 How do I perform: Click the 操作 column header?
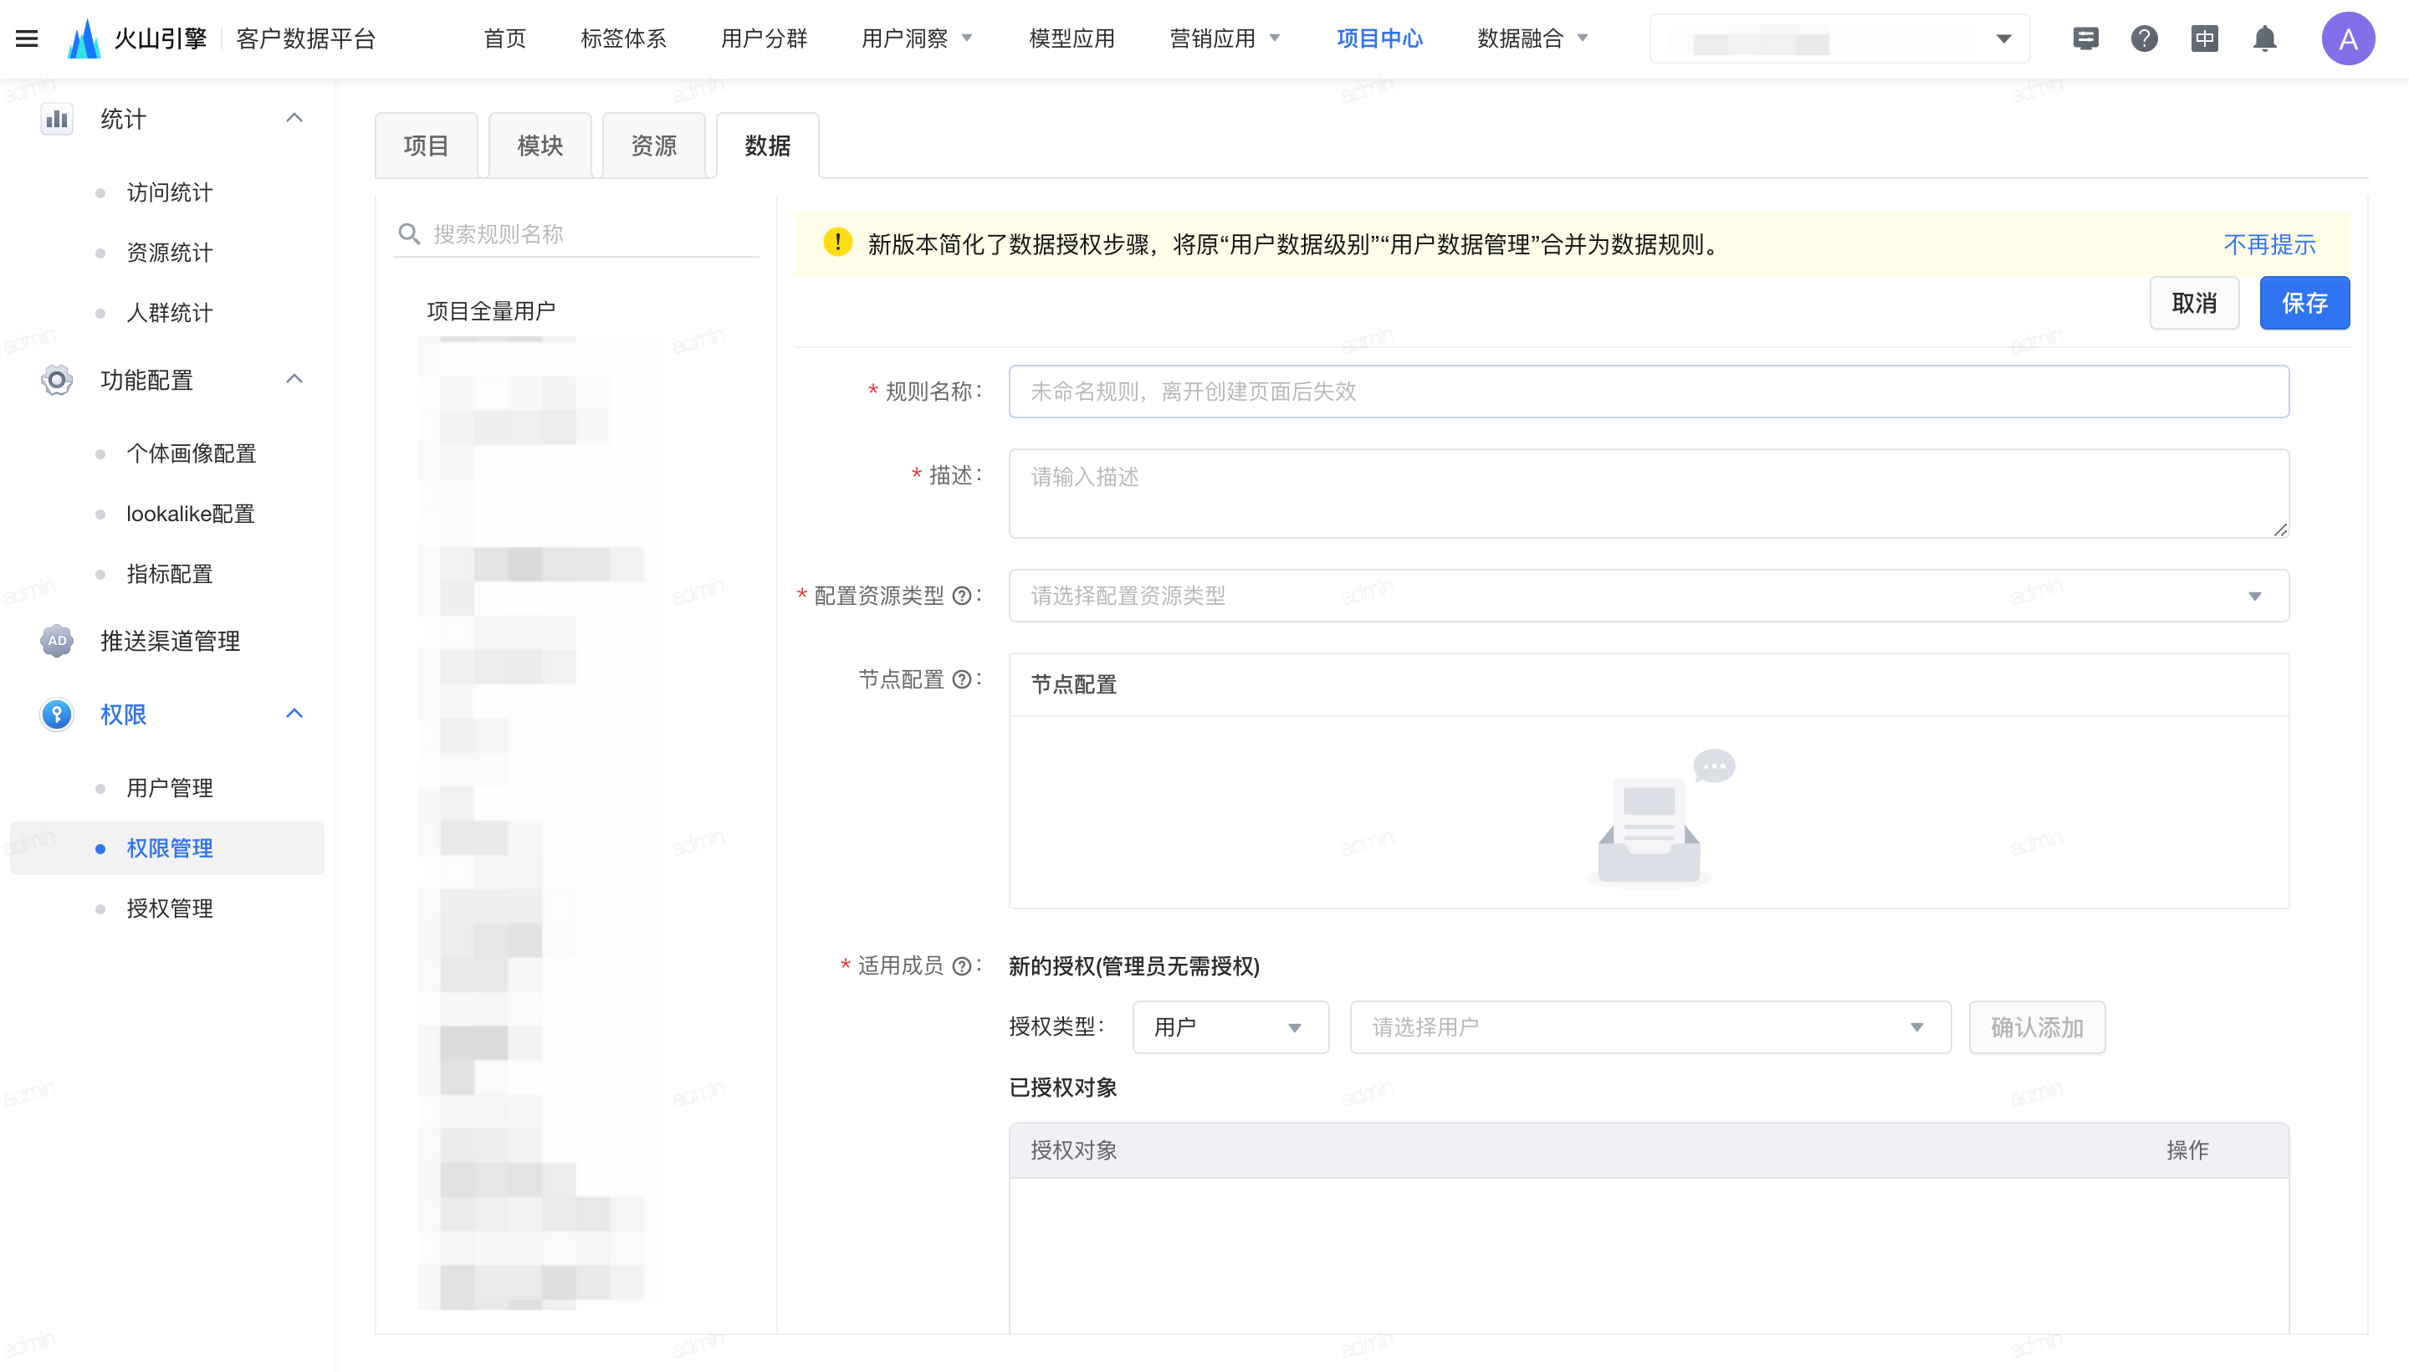click(2187, 1149)
